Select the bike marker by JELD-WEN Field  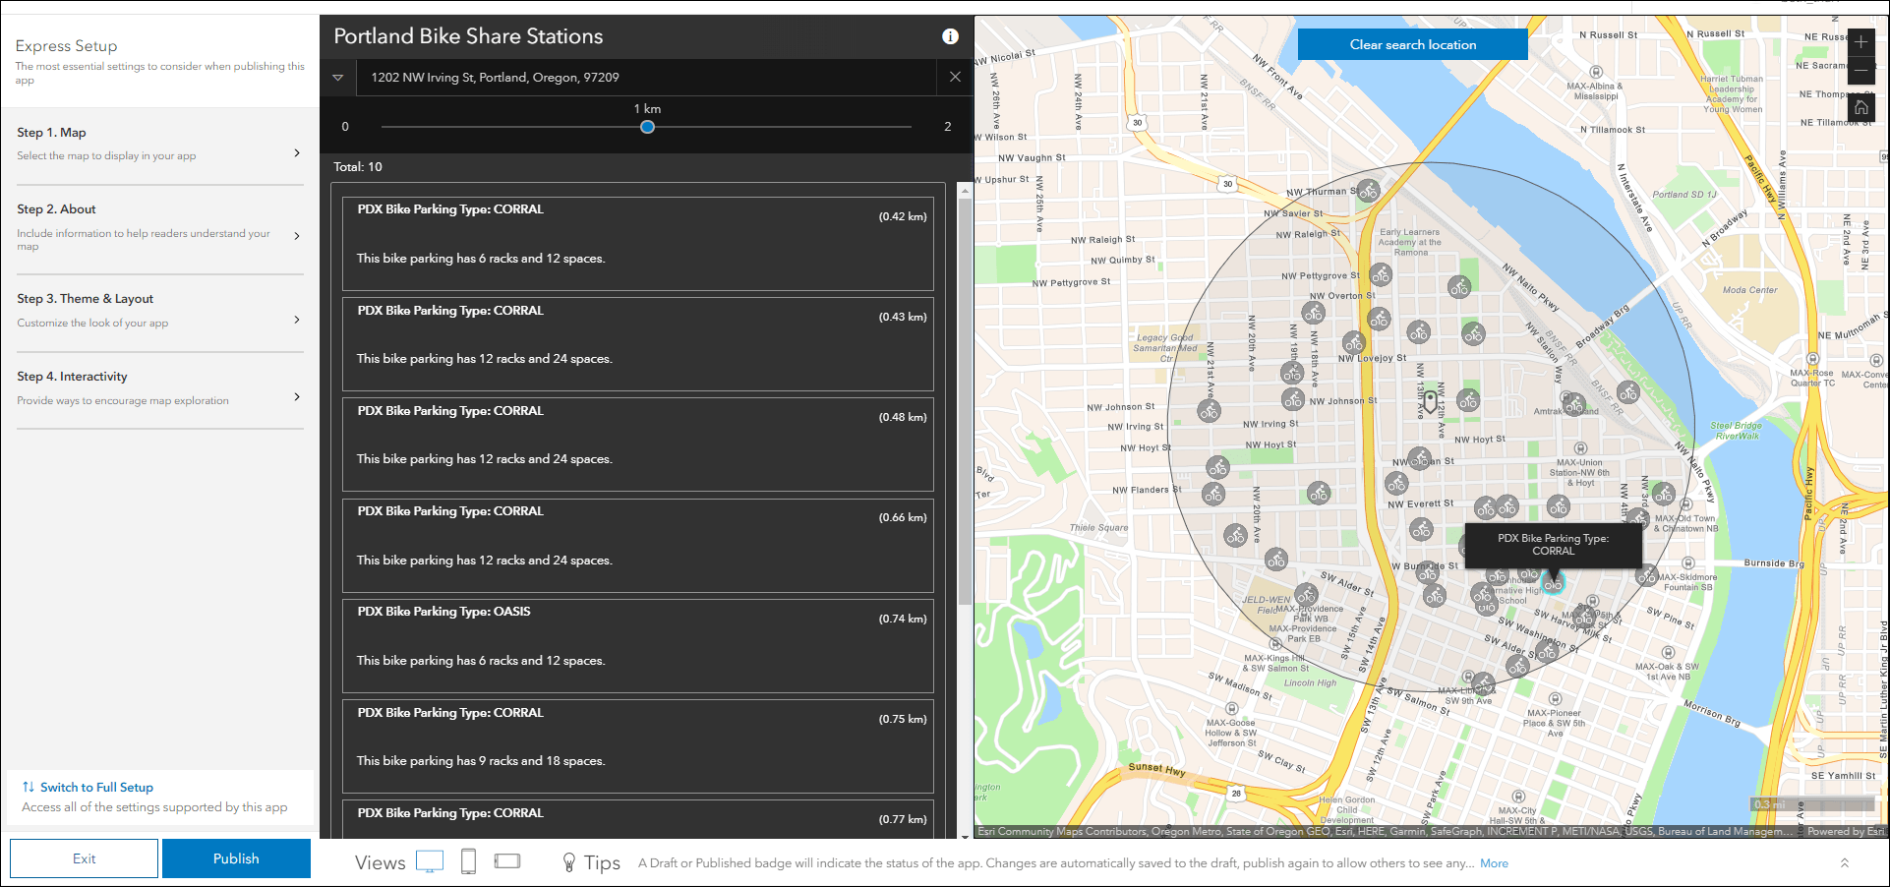(x=1306, y=595)
